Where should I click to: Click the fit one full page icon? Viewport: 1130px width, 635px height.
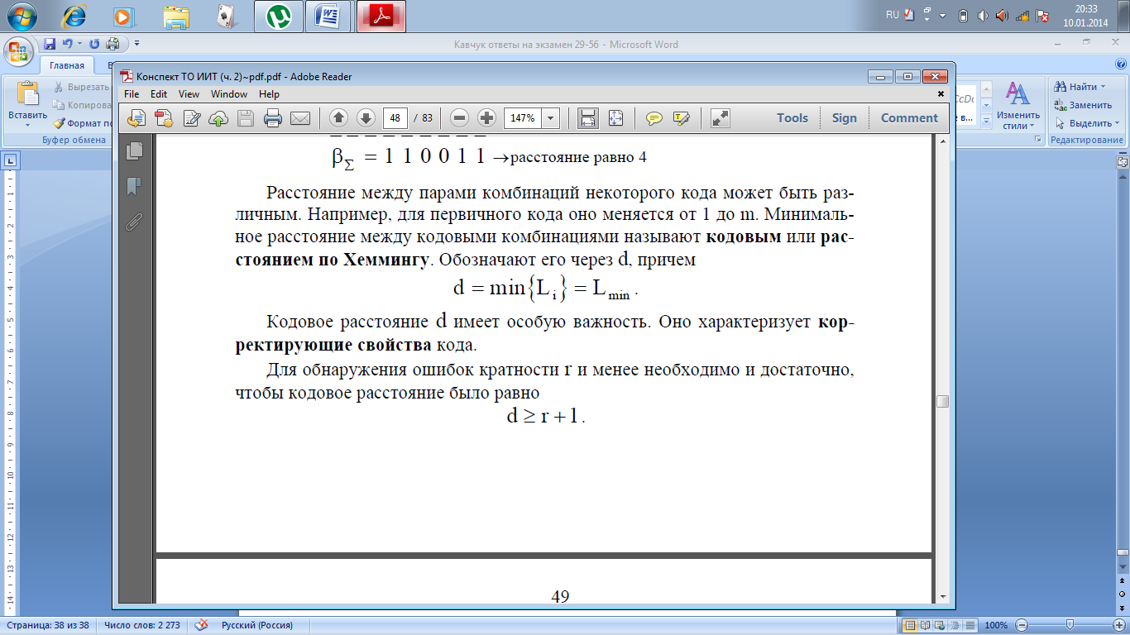tap(615, 118)
